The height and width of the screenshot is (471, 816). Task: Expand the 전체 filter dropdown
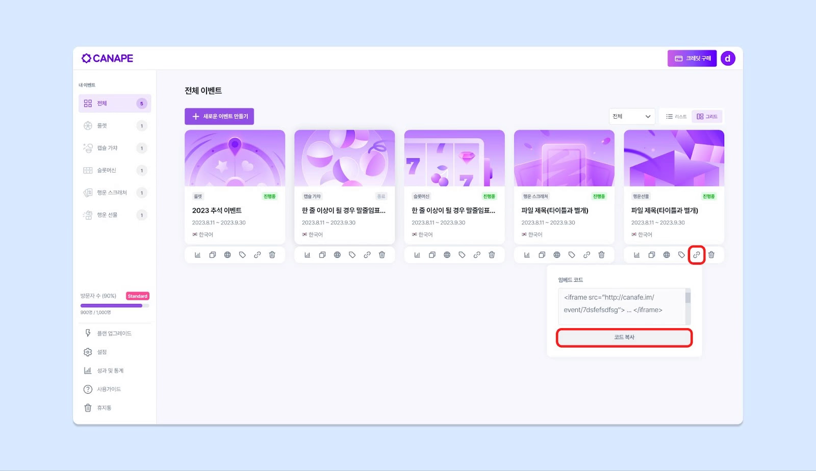[632, 117]
